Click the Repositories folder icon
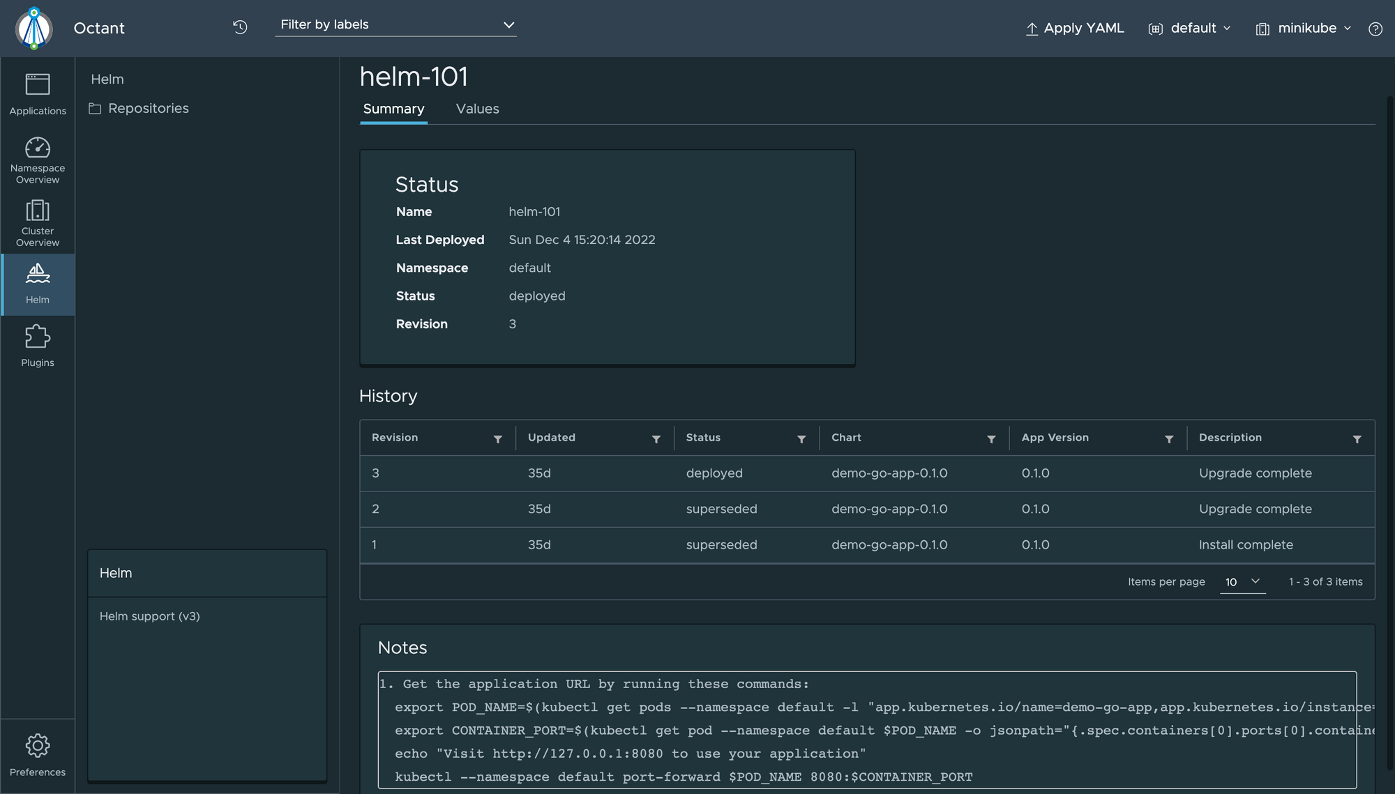This screenshot has width=1395, height=794. coord(95,109)
